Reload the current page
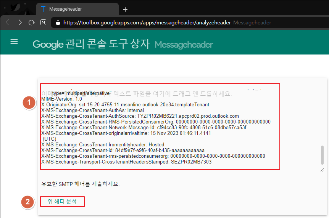Viewport: 329px width, 218px height. click(x=32, y=22)
